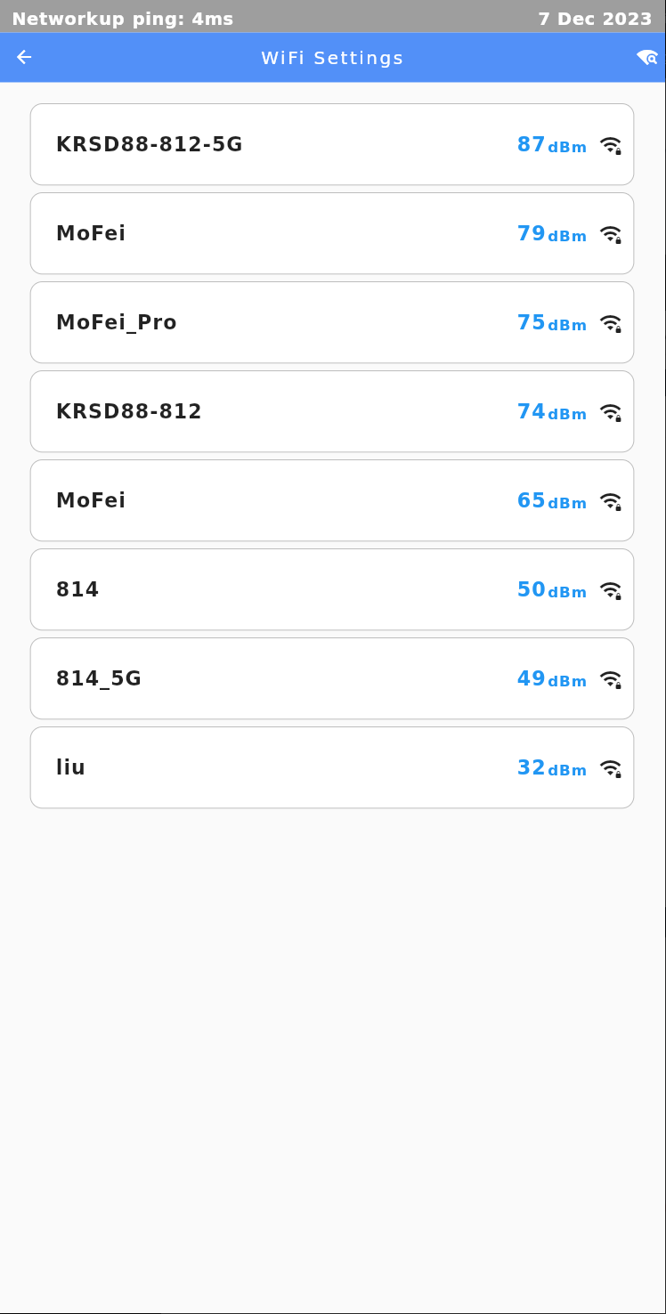Click the locked WiFi icon for 814_5G
This screenshot has width=666, height=1314.
[x=611, y=679]
